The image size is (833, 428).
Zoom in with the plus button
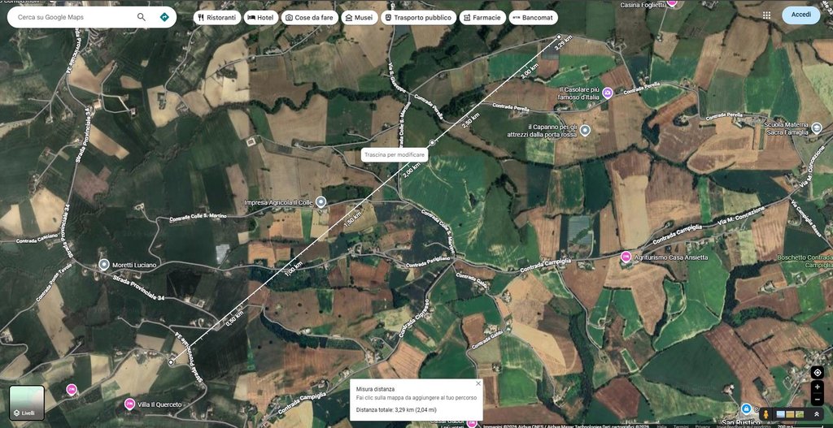pyautogui.click(x=817, y=387)
